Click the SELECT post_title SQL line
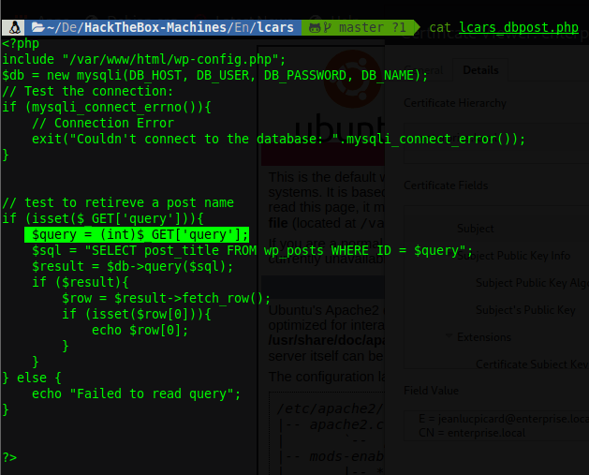 click(252, 250)
